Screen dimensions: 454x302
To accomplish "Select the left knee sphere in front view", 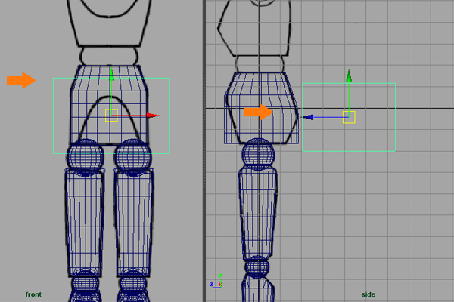I will 85,284.
